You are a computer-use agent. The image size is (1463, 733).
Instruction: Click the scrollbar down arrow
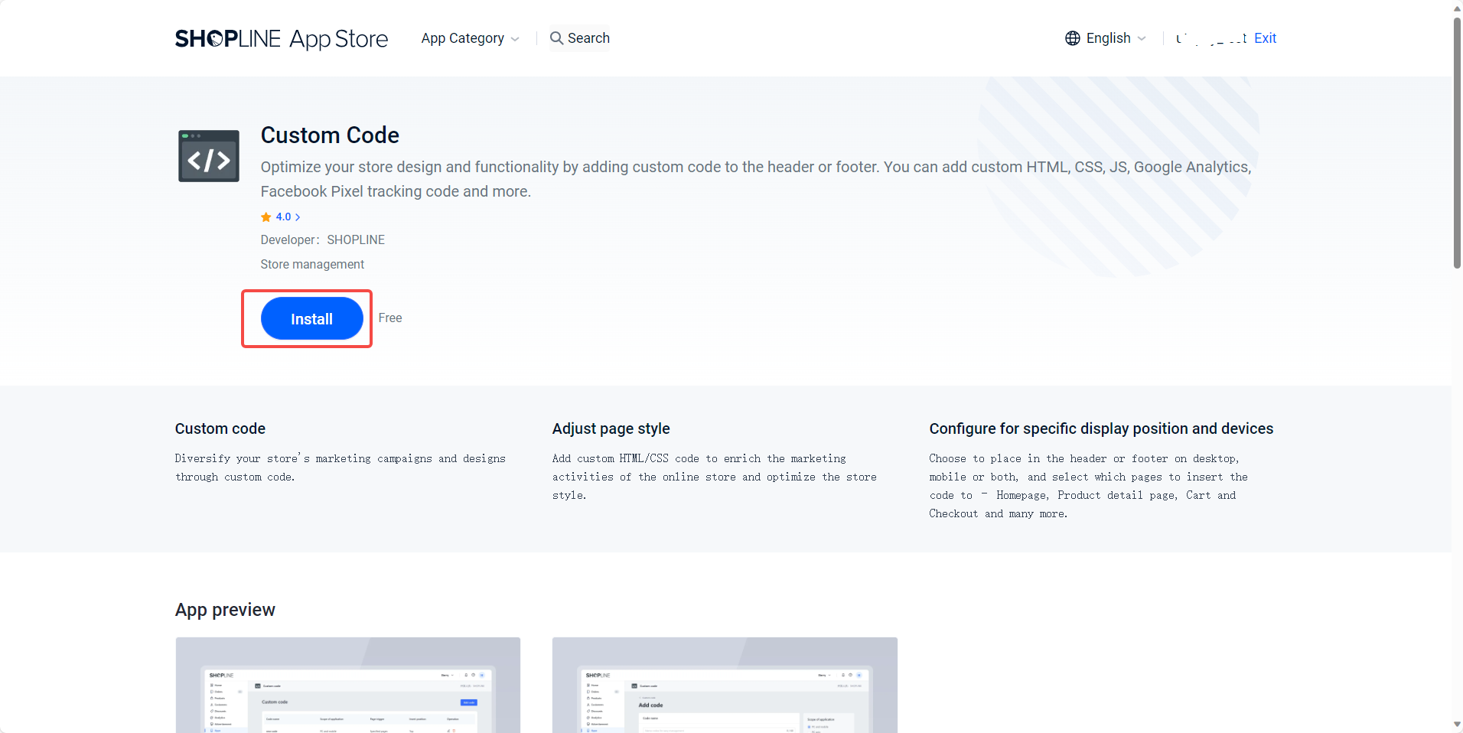coord(1457,725)
